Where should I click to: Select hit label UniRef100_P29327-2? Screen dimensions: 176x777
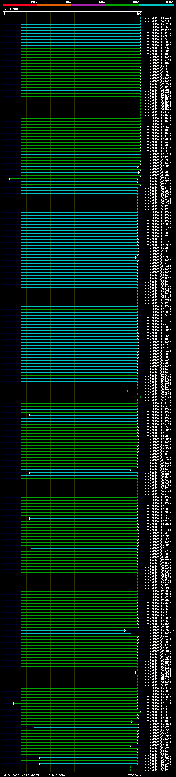pyautogui.click(x=159, y=630)
